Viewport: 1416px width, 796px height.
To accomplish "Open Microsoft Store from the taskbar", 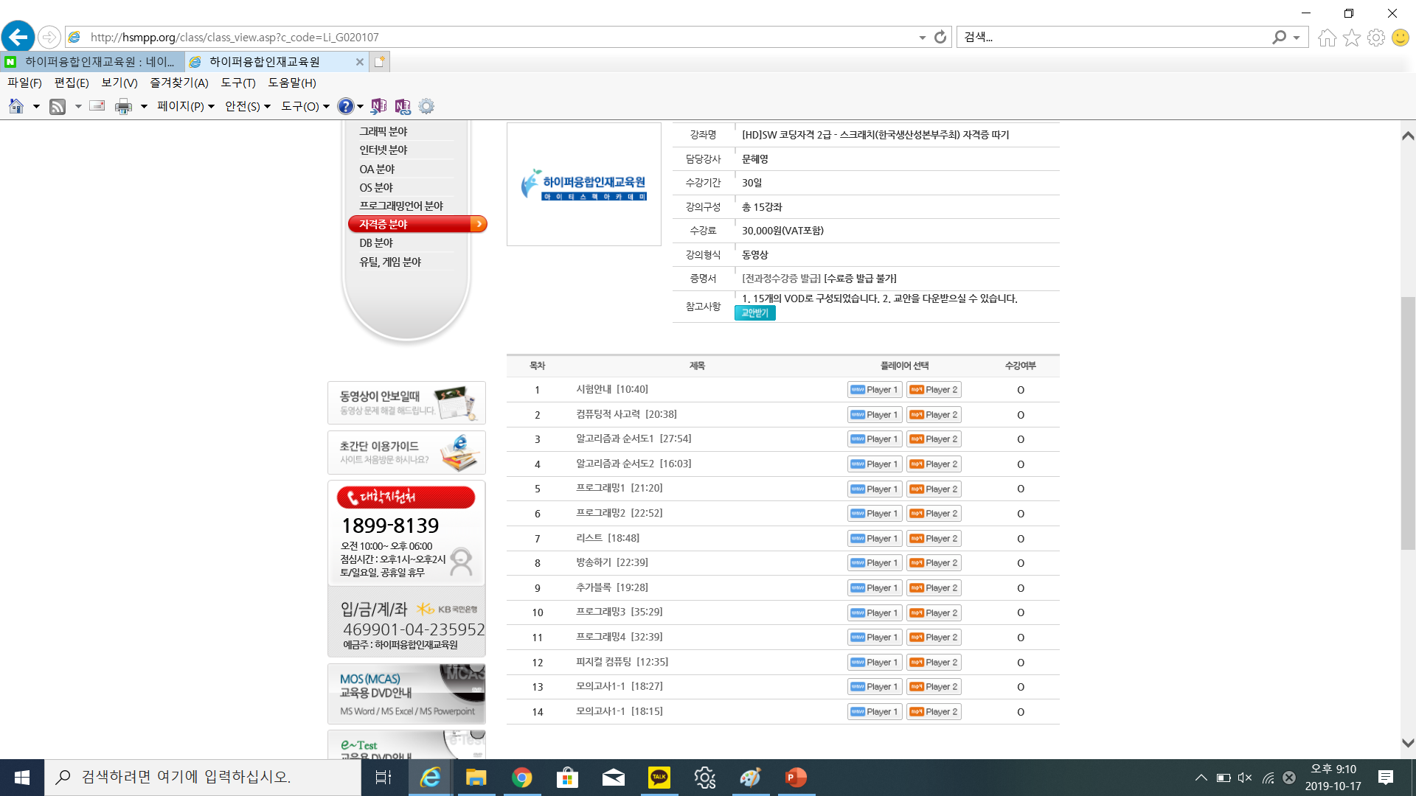I will [567, 778].
